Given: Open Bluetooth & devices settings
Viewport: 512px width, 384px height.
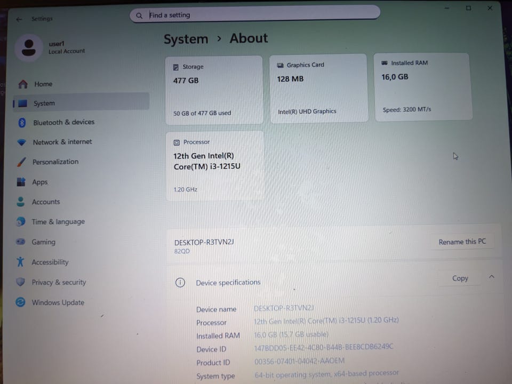Looking at the screenshot, I should [81, 123].
